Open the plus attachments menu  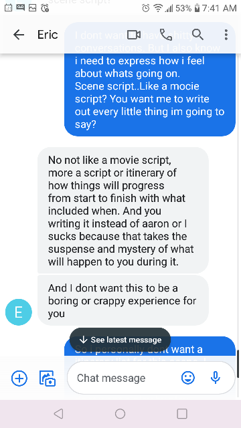pyautogui.click(x=19, y=378)
